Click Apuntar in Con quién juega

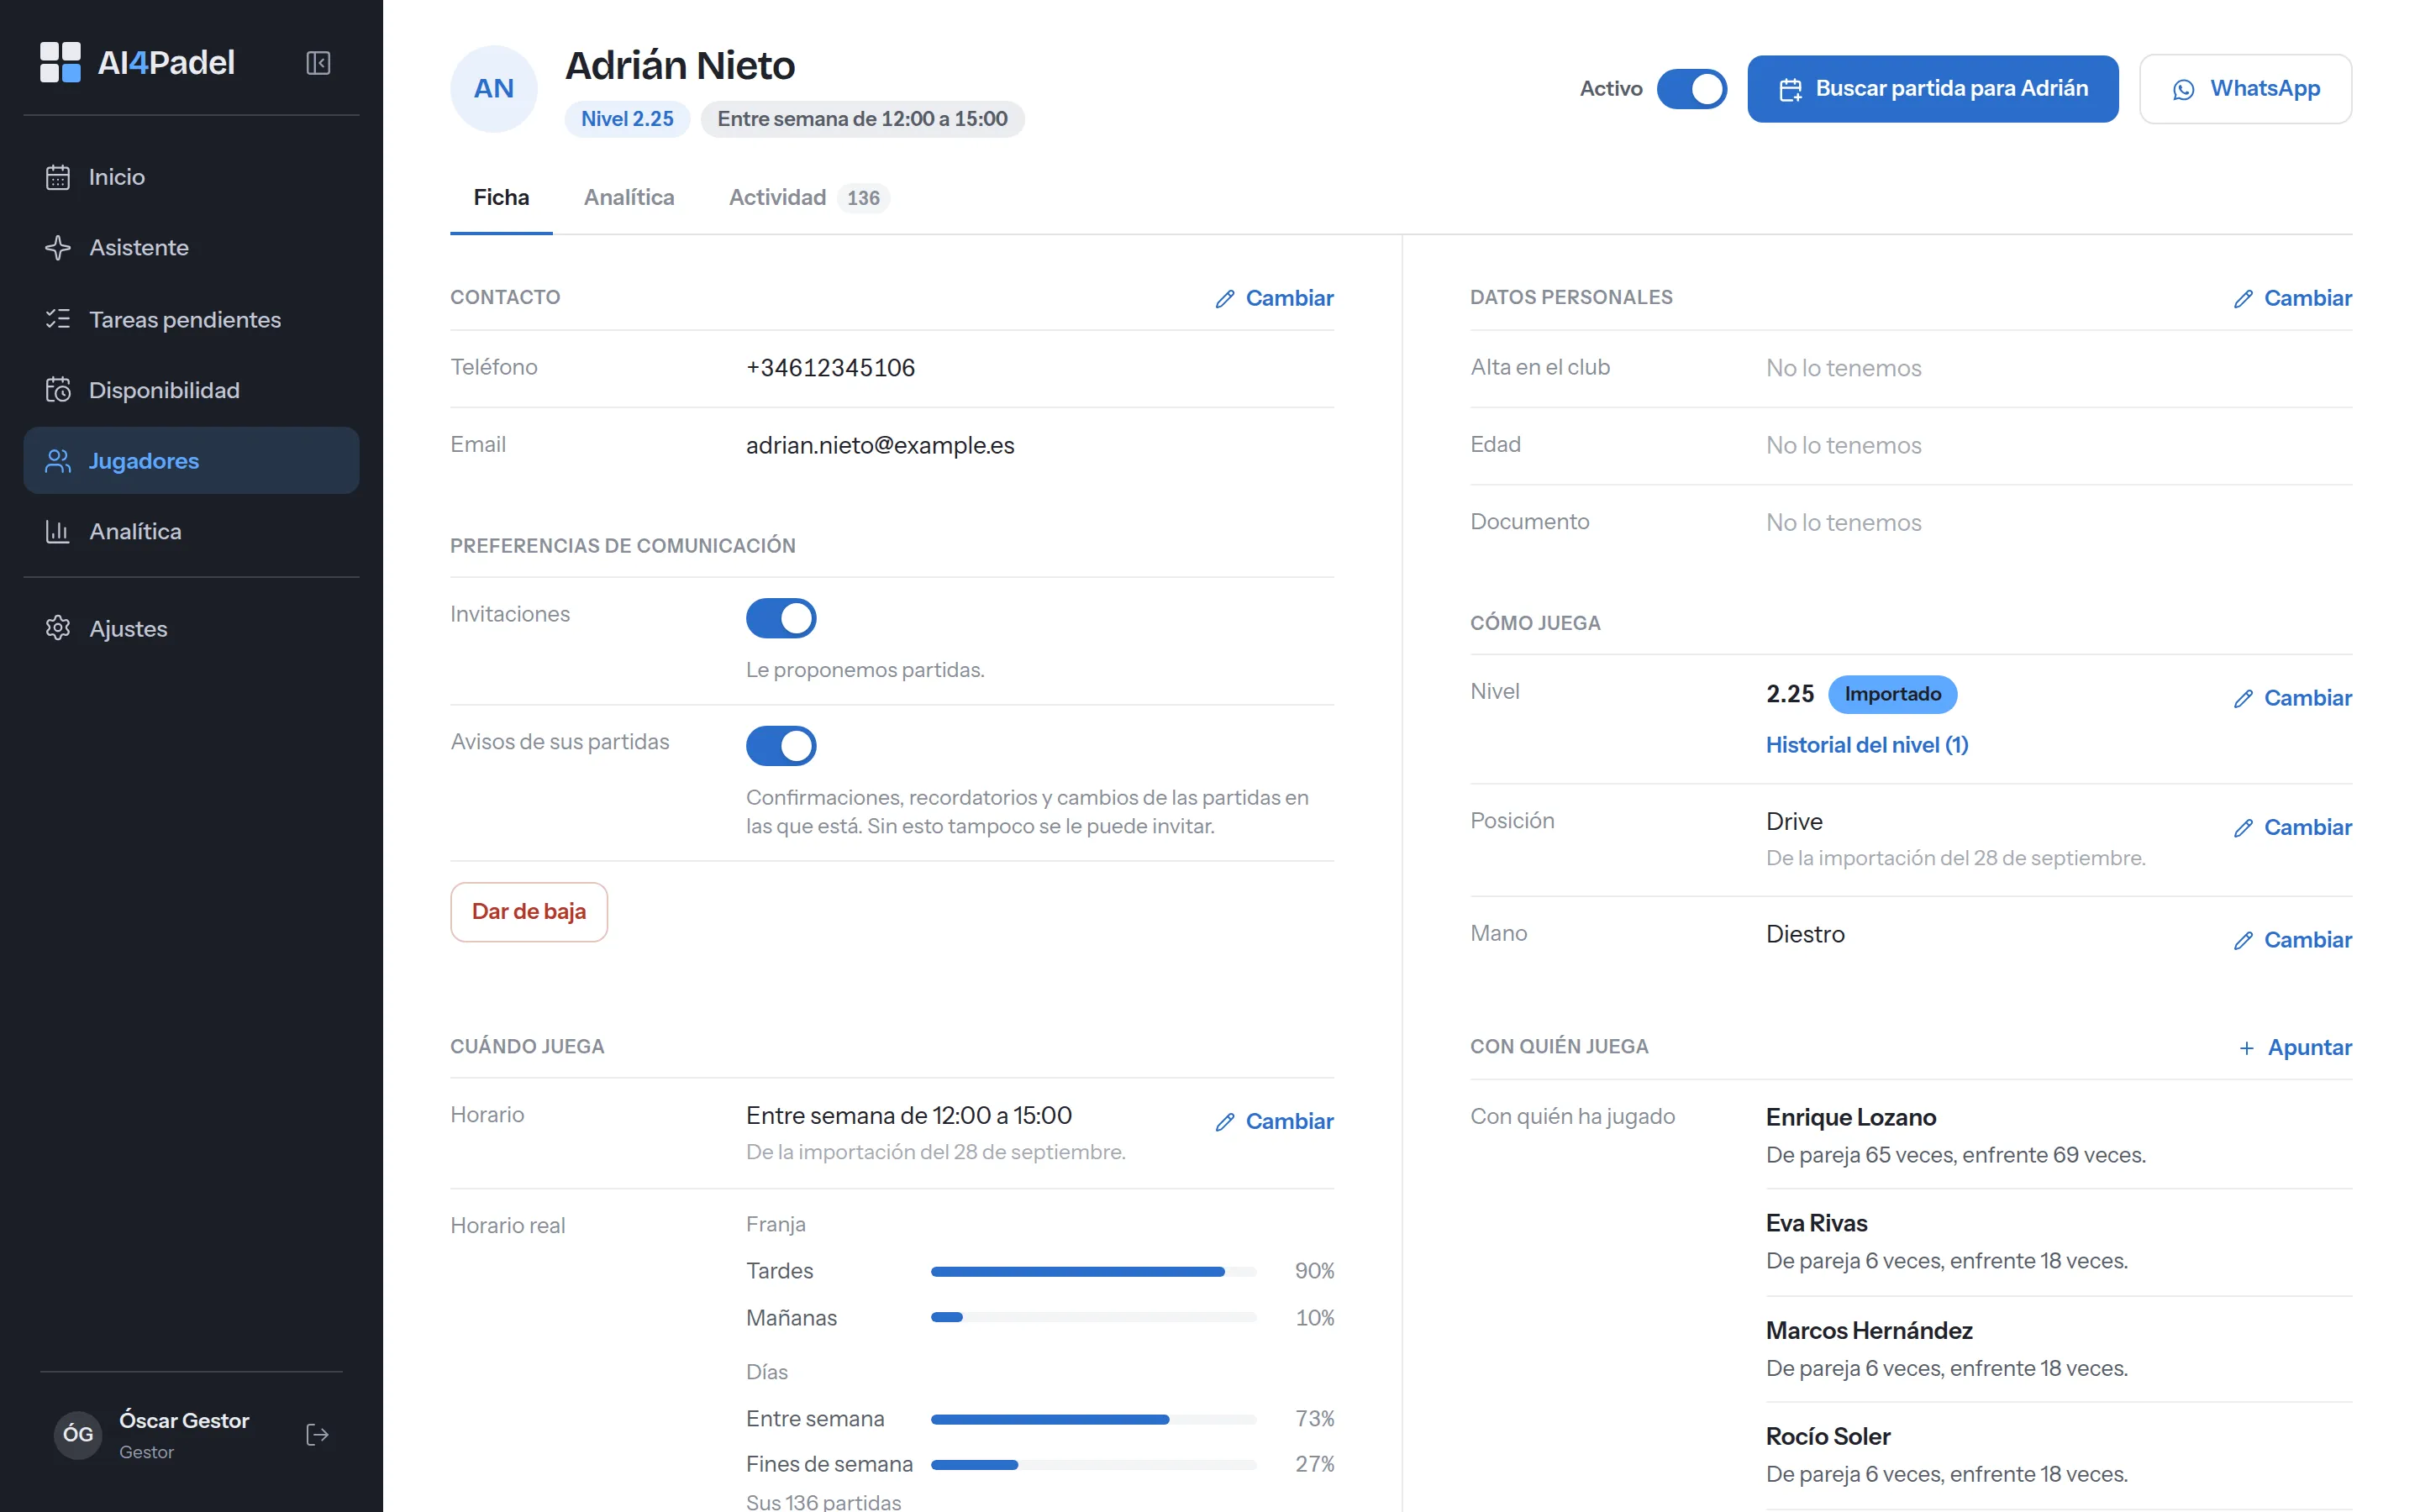(x=2295, y=1047)
